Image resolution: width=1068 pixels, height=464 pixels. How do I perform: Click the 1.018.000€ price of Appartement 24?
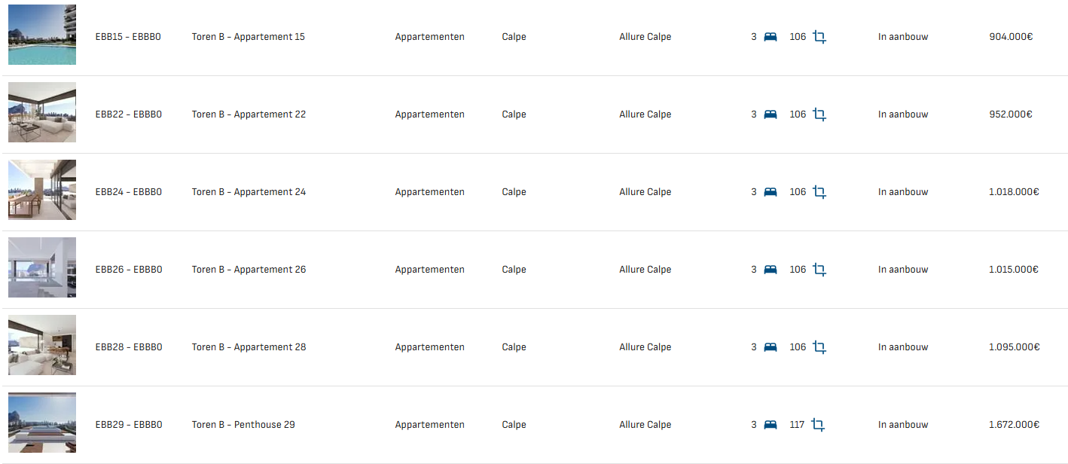(x=1014, y=192)
